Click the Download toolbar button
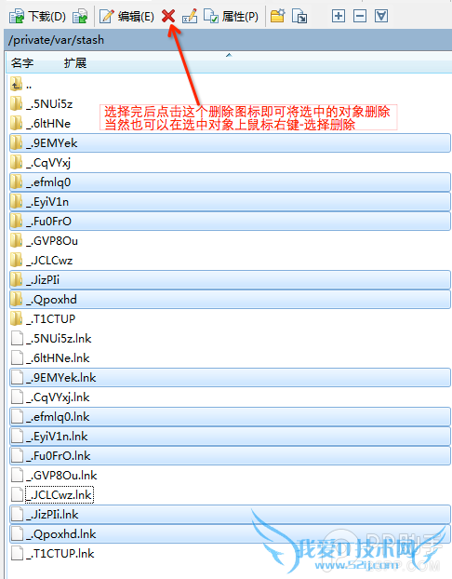Image resolution: width=452 pixels, height=579 pixels. tap(37, 16)
